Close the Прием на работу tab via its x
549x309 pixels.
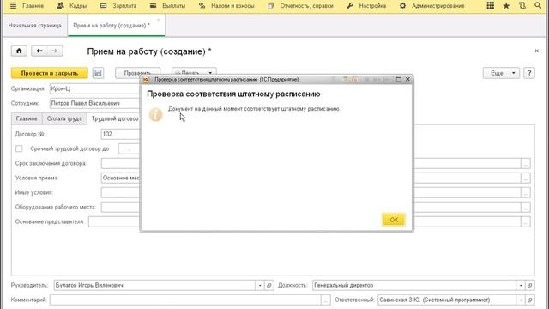click(x=158, y=20)
